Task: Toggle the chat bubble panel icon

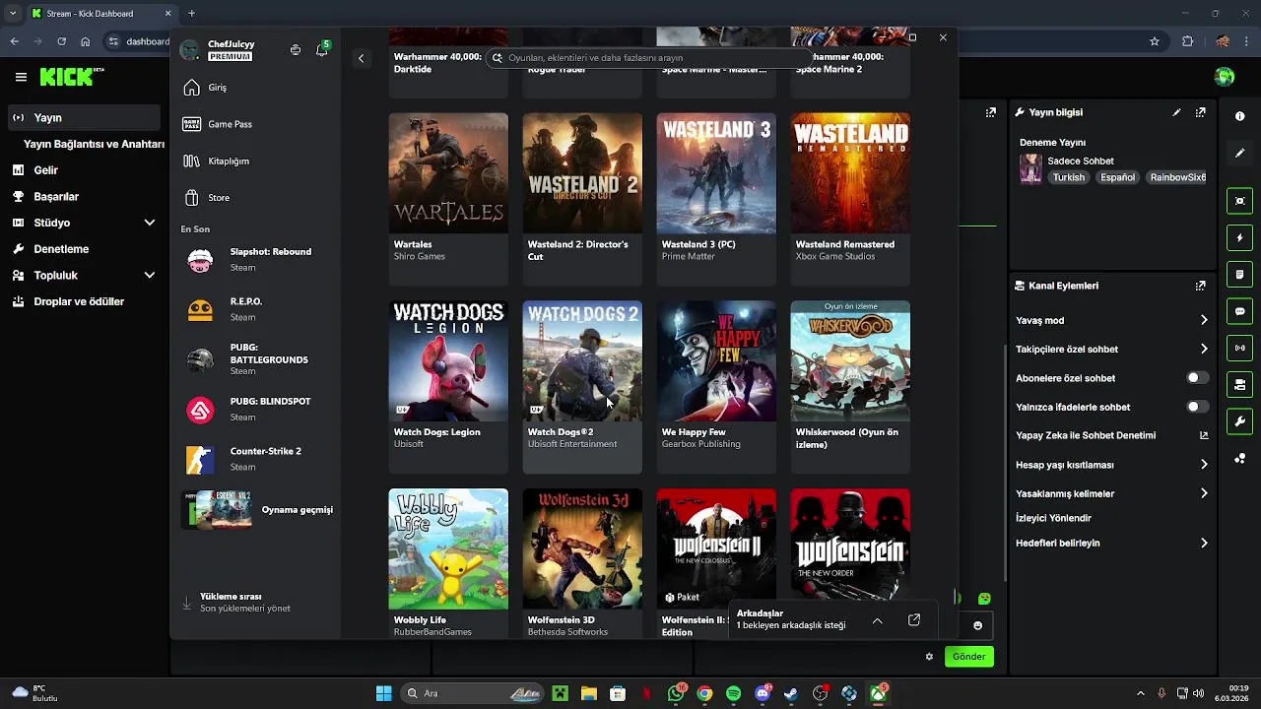Action: pyautogui.click(x=1239, y=311)
